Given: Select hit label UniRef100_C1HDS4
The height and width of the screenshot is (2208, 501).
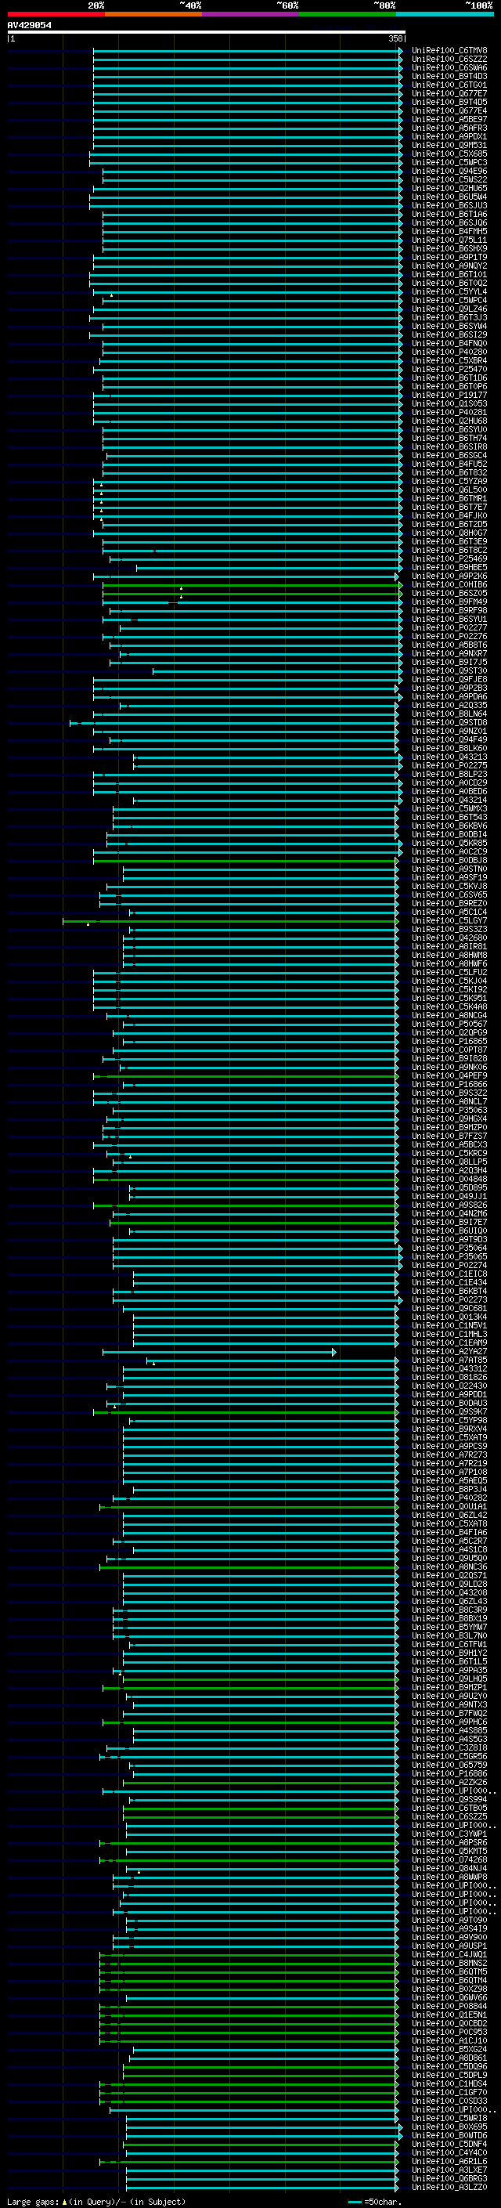Looking at the screenshot, I should pos(449,2083).
